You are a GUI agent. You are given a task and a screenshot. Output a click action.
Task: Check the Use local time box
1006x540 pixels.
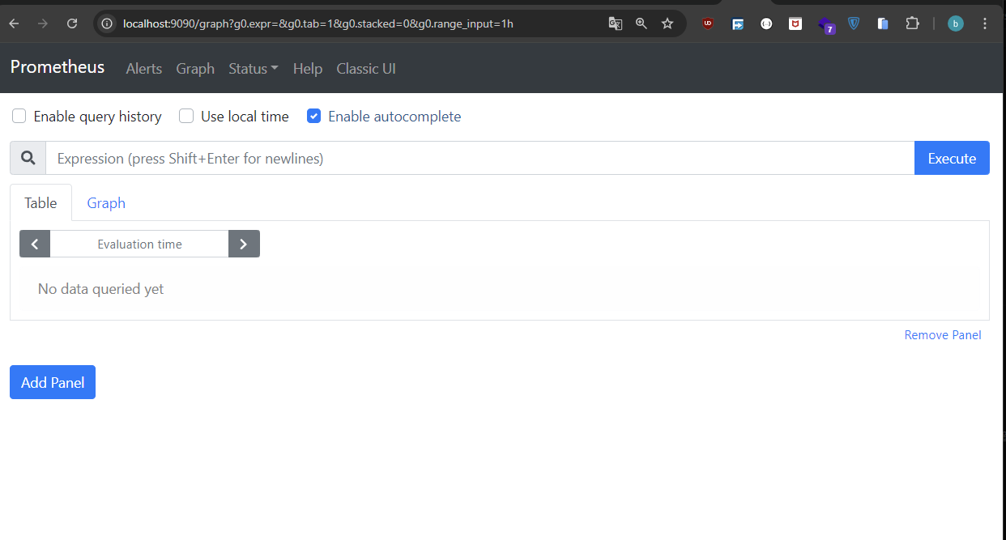pyautogui.click(x=186, y=116)
